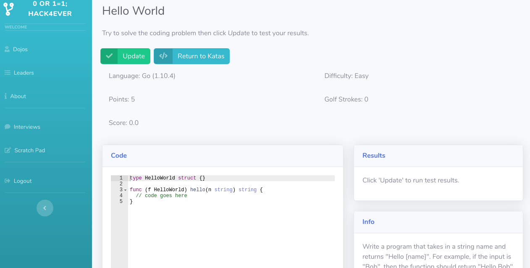The image size is (530, 268).
Task: Click the 'Try to solve the coding problem' instruction text
Action: (x=205, y=33)
